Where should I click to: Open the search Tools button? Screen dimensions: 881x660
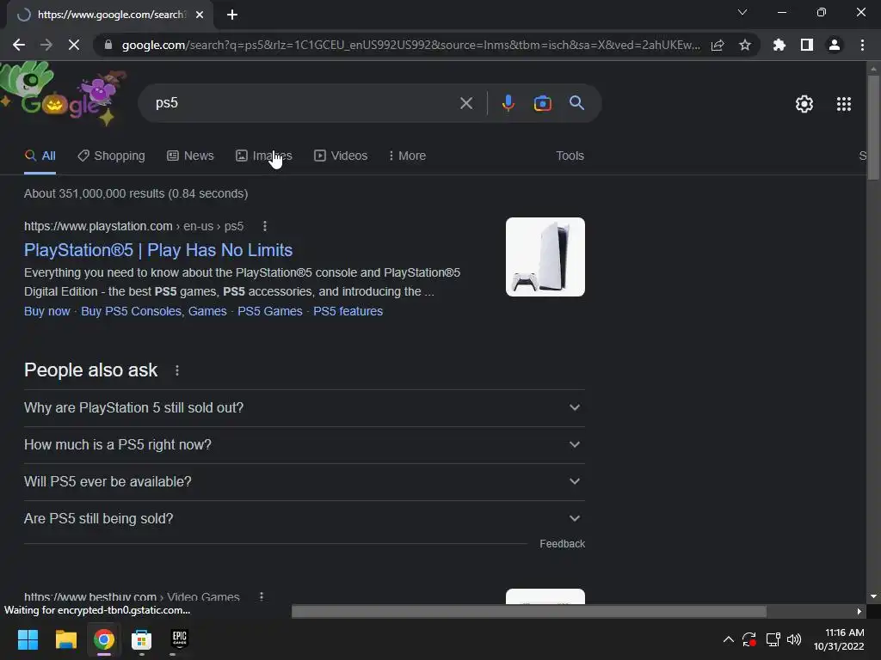coord(570,156)
